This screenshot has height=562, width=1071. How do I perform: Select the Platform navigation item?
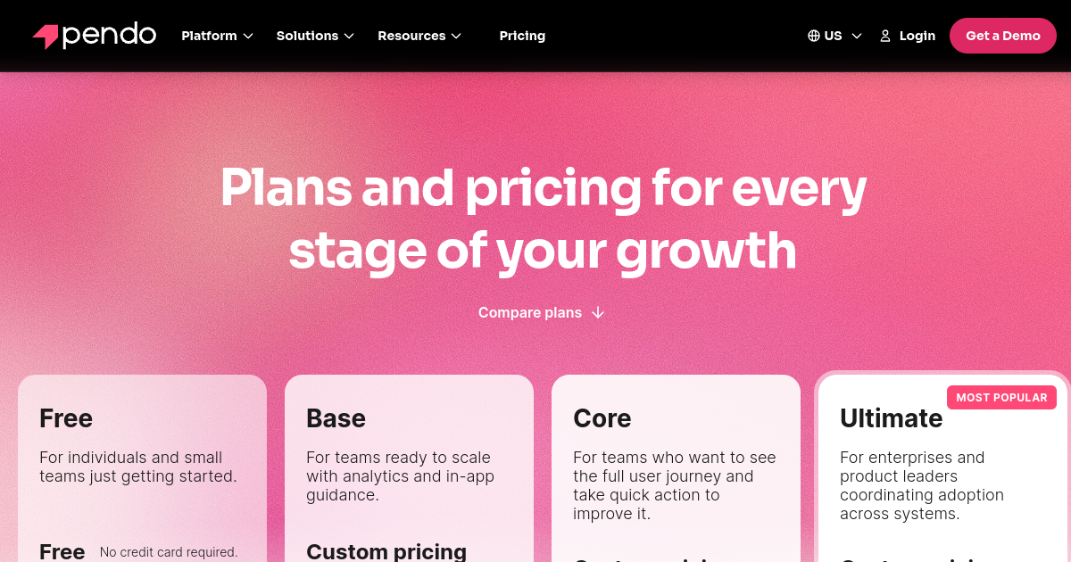[209, 36]
